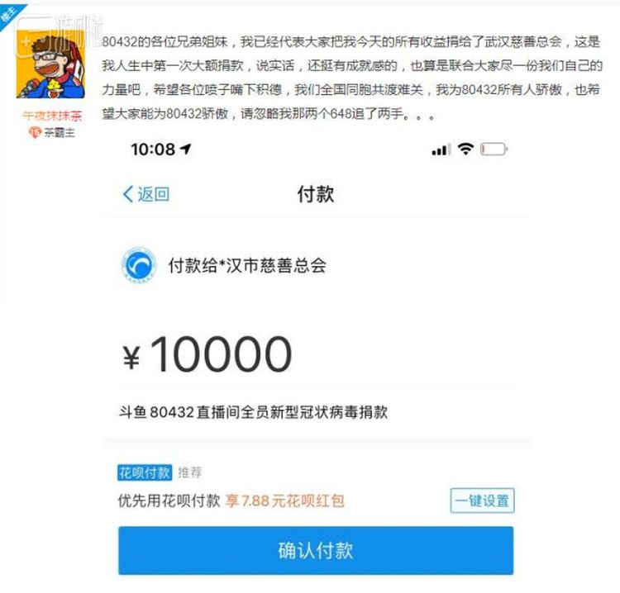The width and height of the screenshot is (620, 593).
Task: Click the cellular signal bars icon
Action: click(441, 149)
